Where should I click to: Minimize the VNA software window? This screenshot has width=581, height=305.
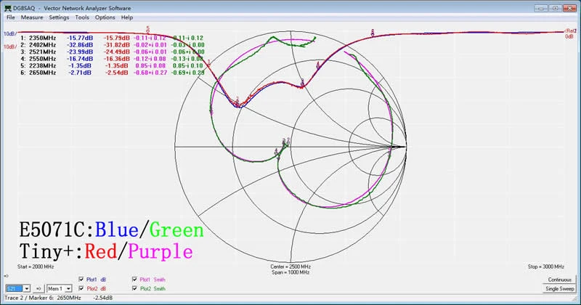click(x=540, y=8)
